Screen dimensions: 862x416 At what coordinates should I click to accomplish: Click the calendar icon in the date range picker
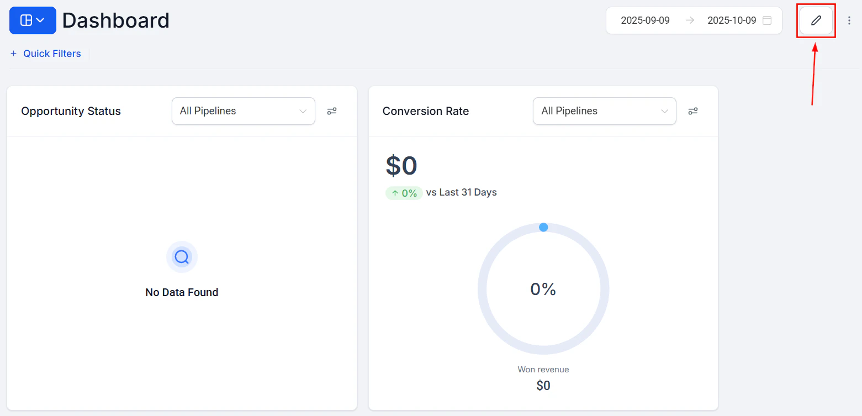[767, 20]
